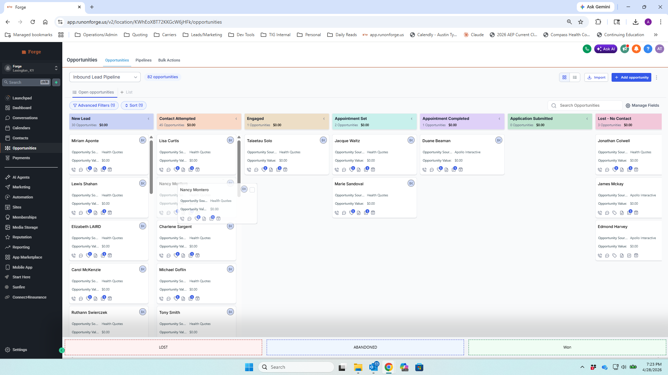Switch to the Bulk Actions tab
Screen dimensions: 668x375
click(169, 60)
